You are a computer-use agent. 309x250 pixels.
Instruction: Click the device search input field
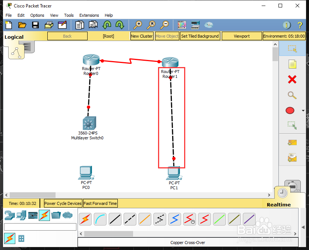40,227
